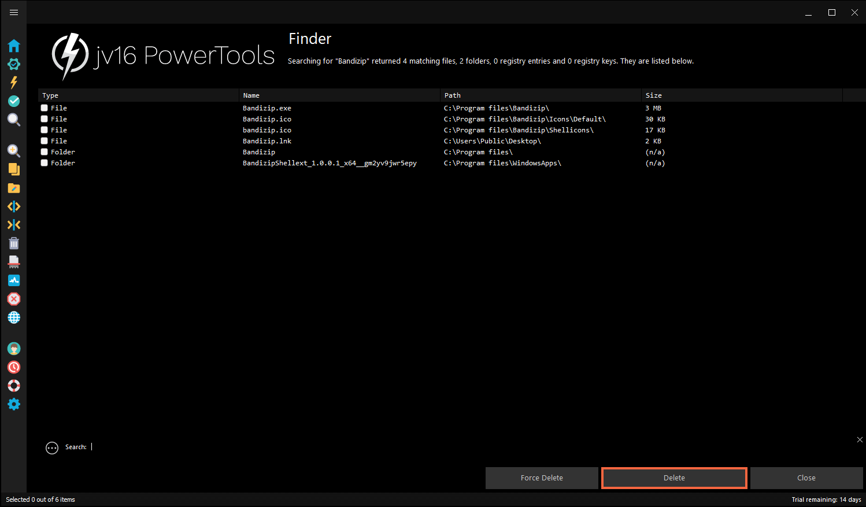
Task: Click the path C:\Program files\WindowsApps\
Action: point(502,163)
